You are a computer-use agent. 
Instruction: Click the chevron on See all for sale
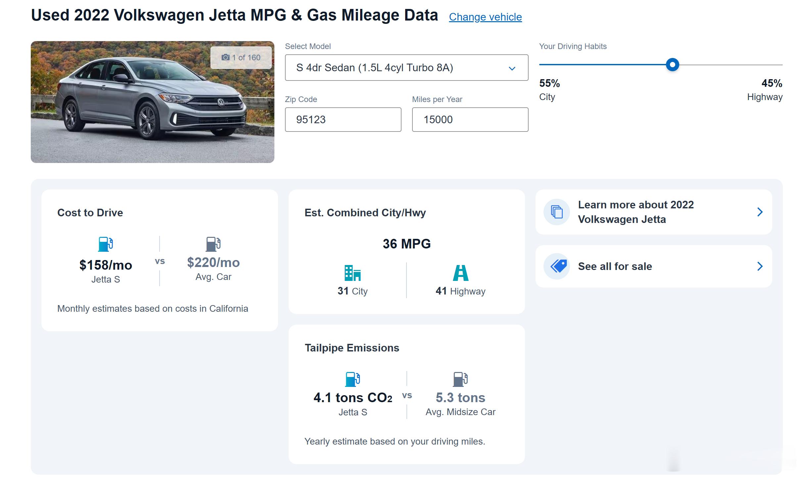[x=760, y=266]
